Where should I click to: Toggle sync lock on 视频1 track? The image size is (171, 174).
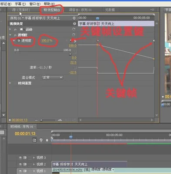point(25,171)
